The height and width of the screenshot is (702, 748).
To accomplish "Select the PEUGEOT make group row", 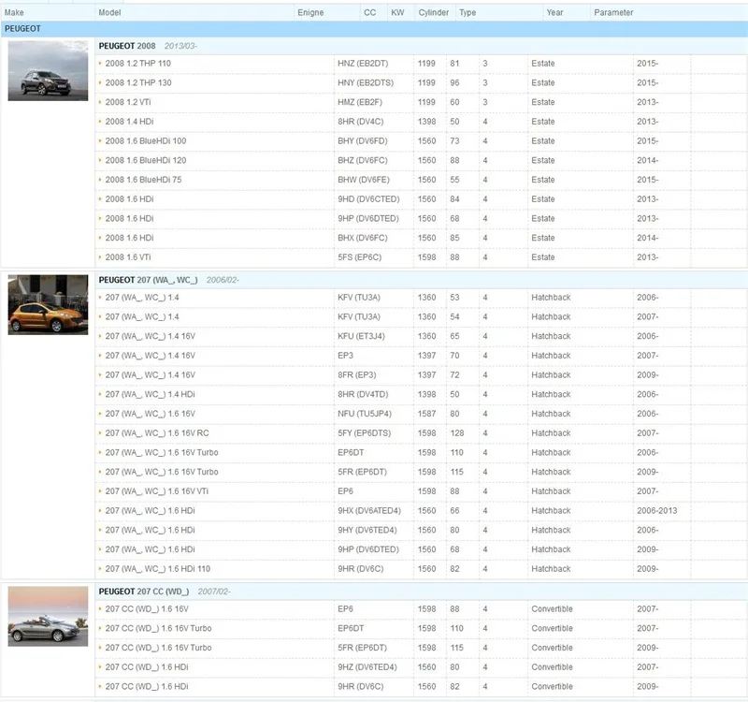I will point(374,29).
